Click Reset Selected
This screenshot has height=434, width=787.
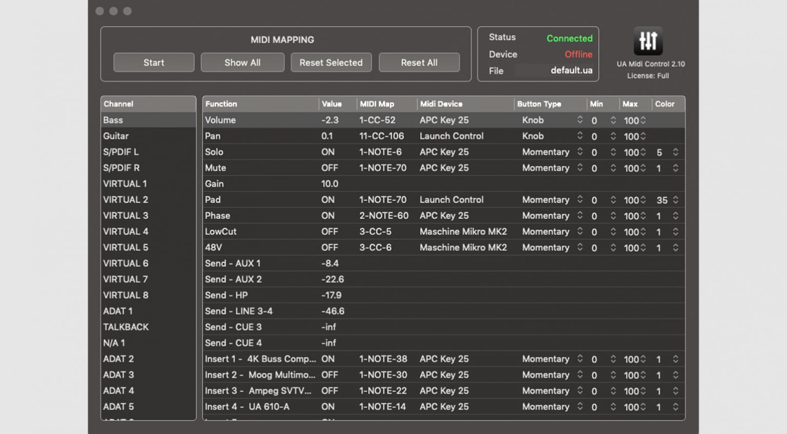point(331,62)
